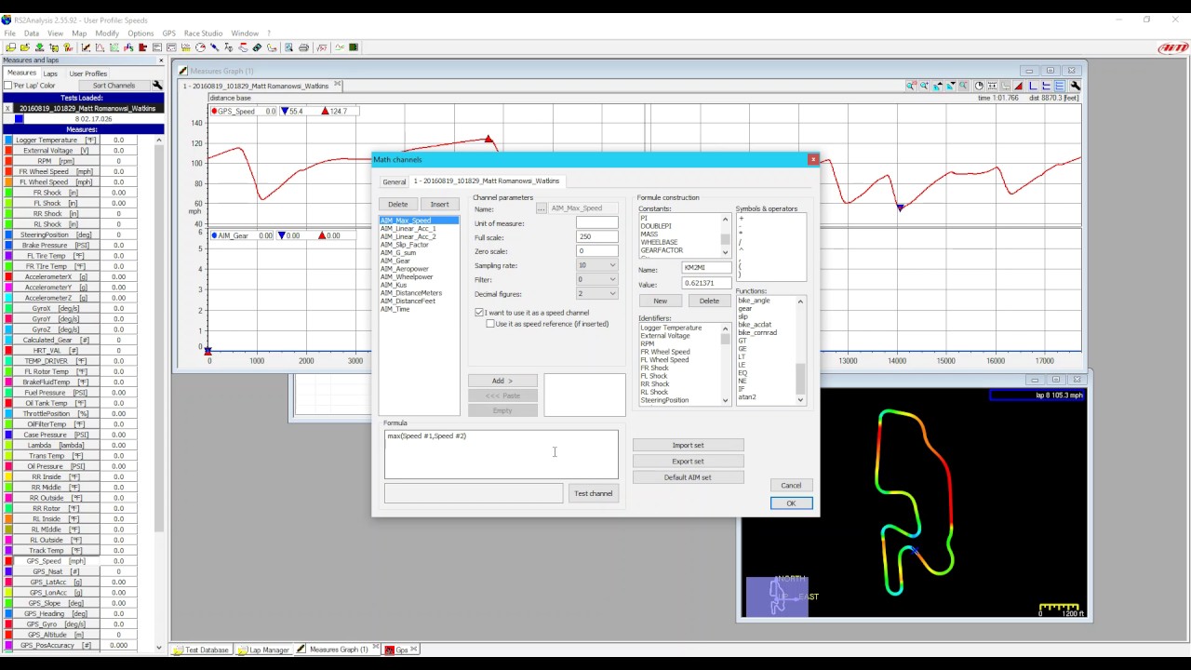Click the track map toolbar icon
Image resolution: width=1191 pixels, height=670 pixels.
click(272, 47)
